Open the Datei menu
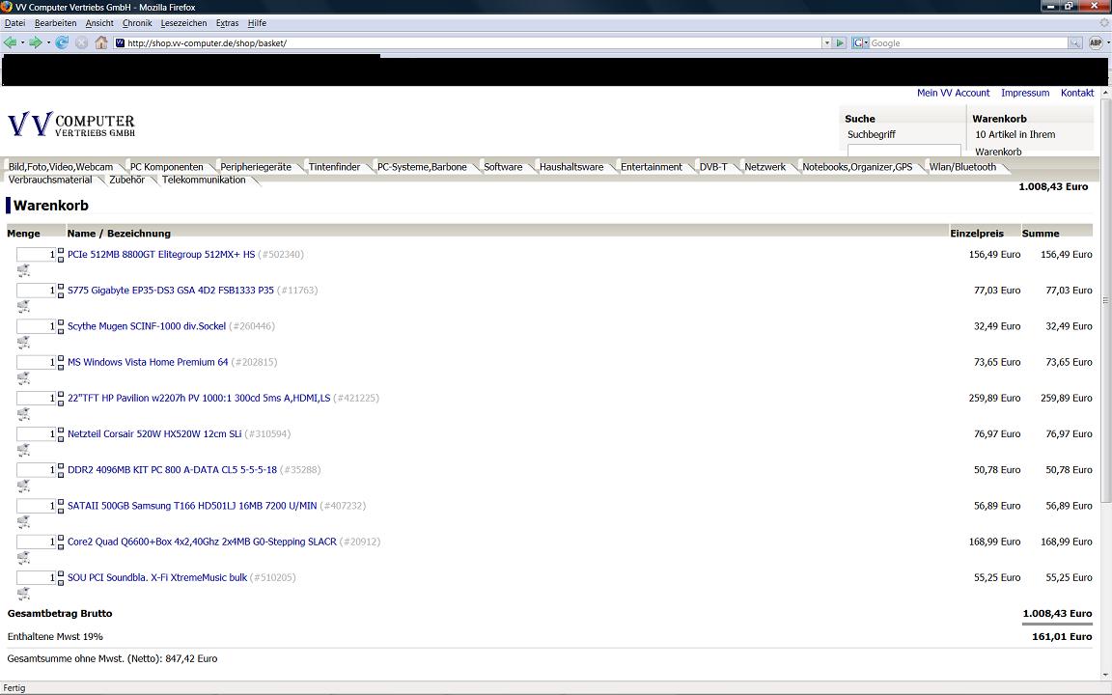This screenshot has width=1112, height=695. click(x=14, y=23)
